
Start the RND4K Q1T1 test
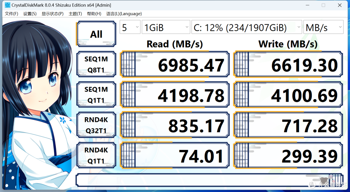click(x=96, y=155)
